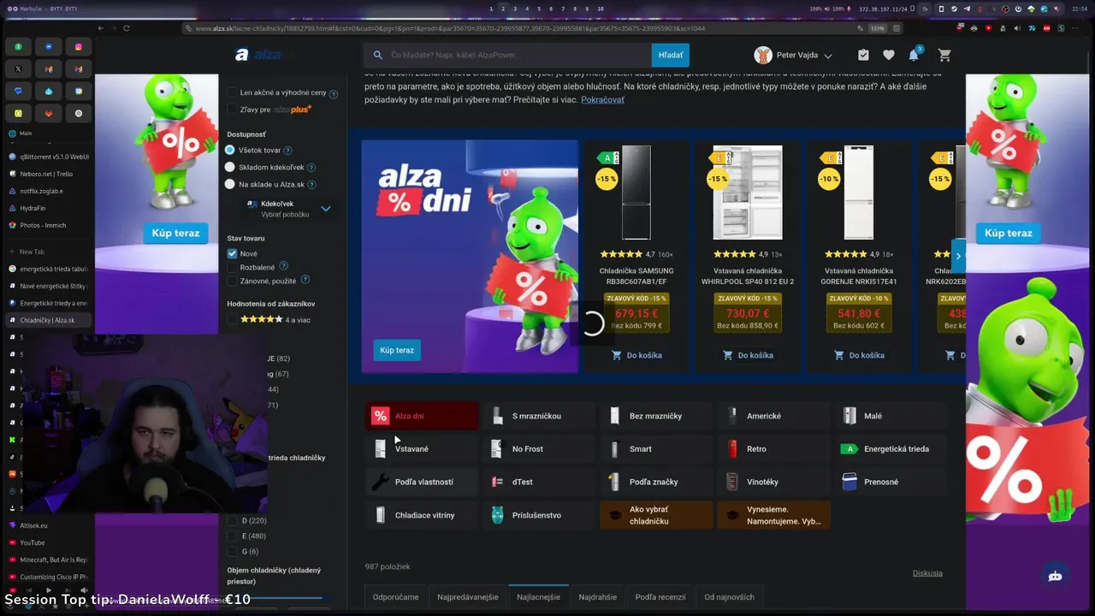Image resolution: width=1095 pixels, height=616 pixels.
Task: Open favorites heart icon in header
Action: click(x=889, y=56)
